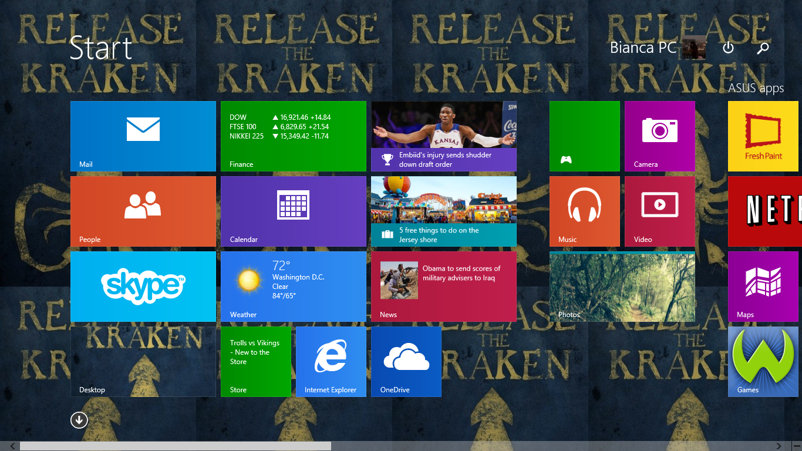Open the Store tile
802x451 pixels.
(256, 362)
